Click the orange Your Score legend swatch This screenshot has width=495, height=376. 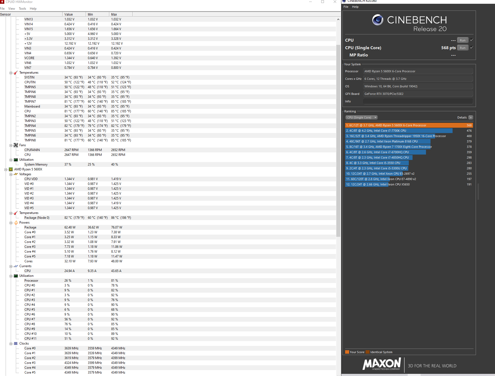[x=347, y=352]
